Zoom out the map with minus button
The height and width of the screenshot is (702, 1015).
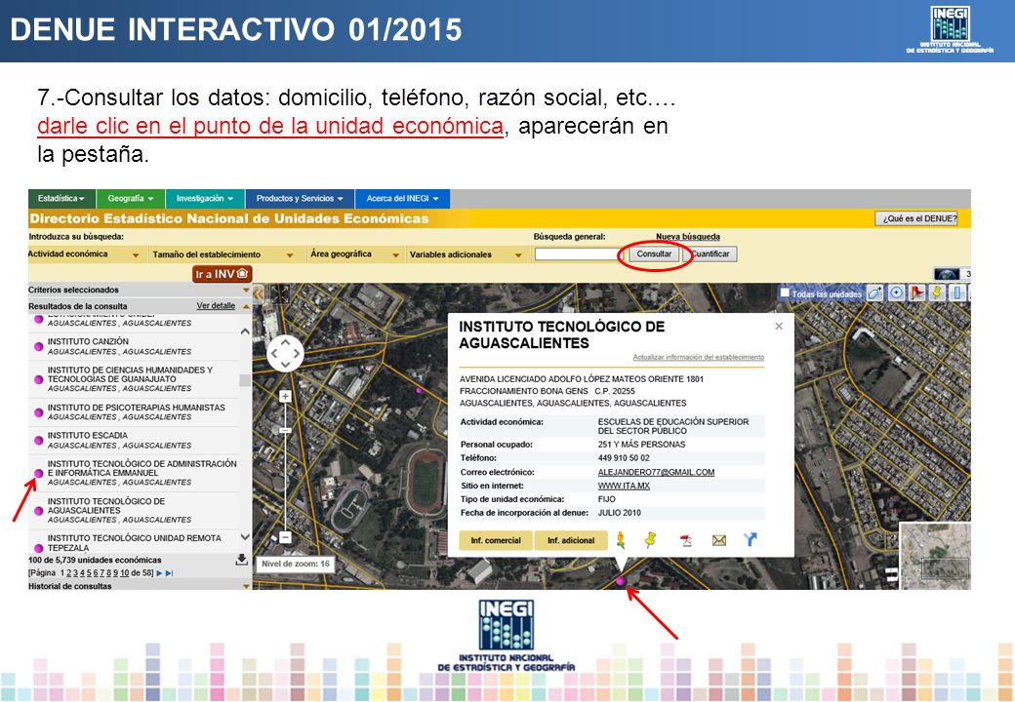(x=285, y=537)
